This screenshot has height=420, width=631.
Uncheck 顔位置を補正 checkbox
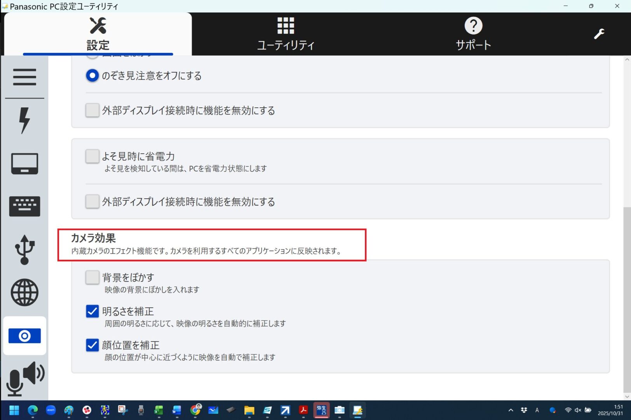[92, 345]
